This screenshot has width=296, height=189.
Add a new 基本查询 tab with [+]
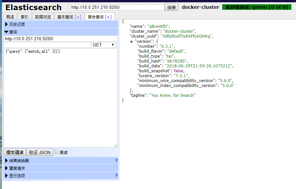click(78, 17)
